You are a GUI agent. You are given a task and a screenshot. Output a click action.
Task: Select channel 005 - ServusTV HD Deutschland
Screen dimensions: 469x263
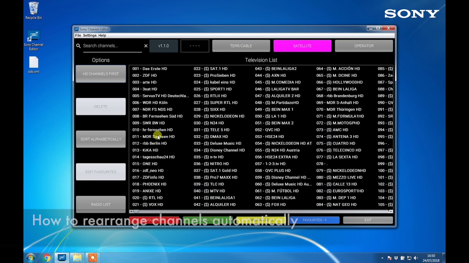pyautogui.click(x=160, y=96)
